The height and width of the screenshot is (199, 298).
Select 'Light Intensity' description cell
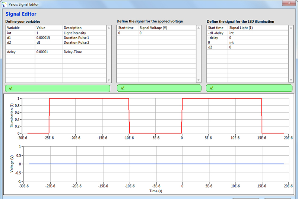(84, 33)
